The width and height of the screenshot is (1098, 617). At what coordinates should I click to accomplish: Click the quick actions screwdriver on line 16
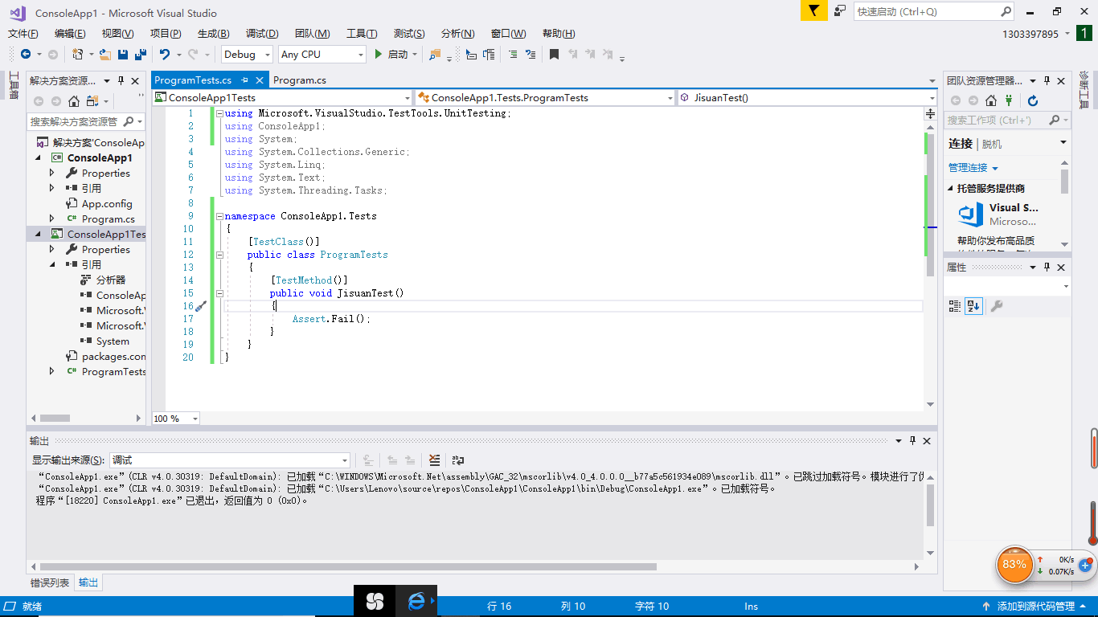coord(201,306)
